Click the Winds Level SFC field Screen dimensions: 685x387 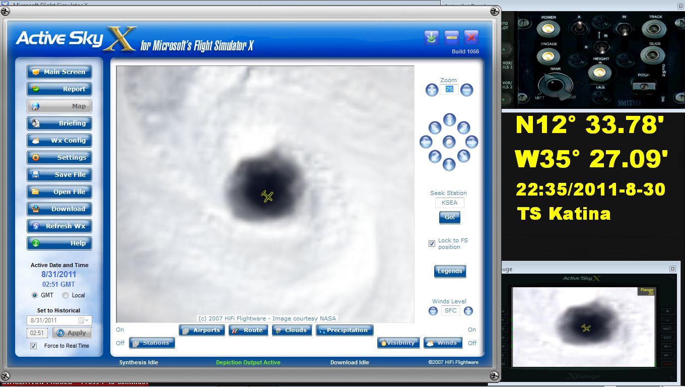click(450, 311)
